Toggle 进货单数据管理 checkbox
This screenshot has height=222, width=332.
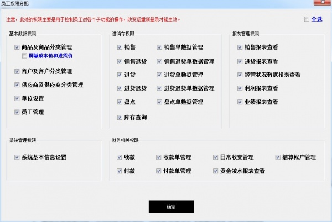point(159,75)
